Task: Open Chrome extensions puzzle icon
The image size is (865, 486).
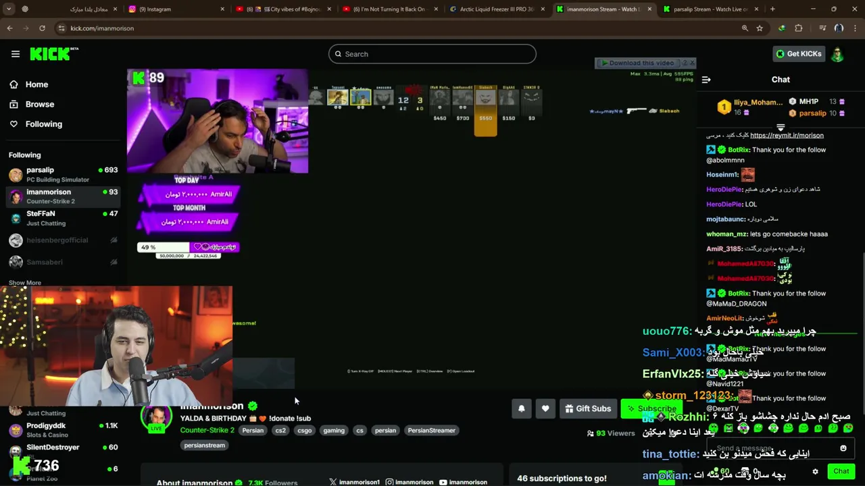Action: pyautogui.click(x=799, y=28)
